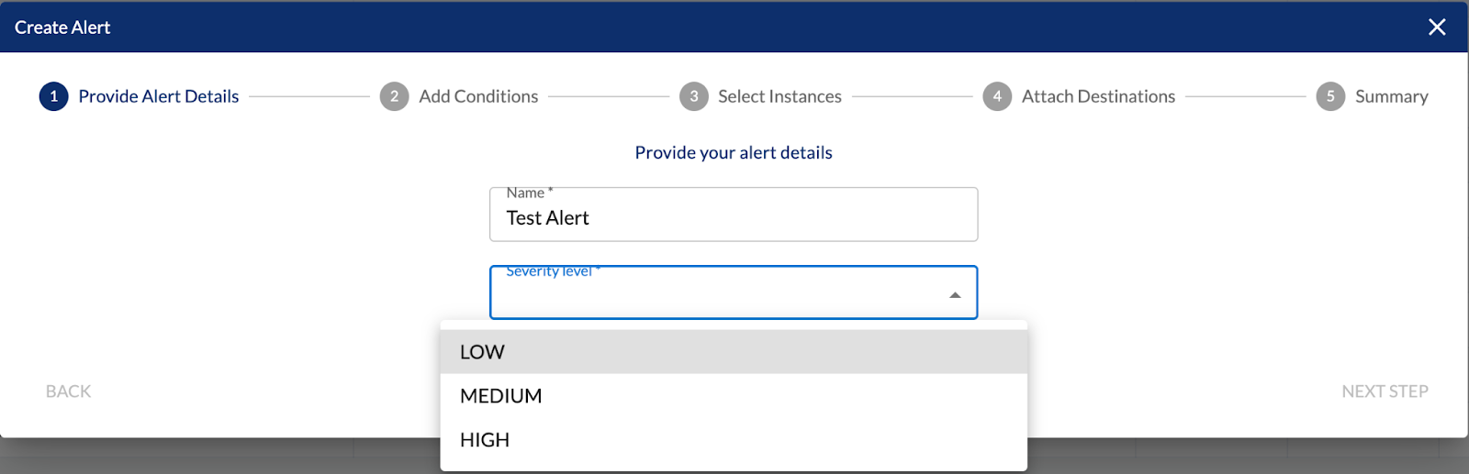The image size is (1469, 474).
Task: Click the Create Alert title text
Action: click(x=62, y=28)
